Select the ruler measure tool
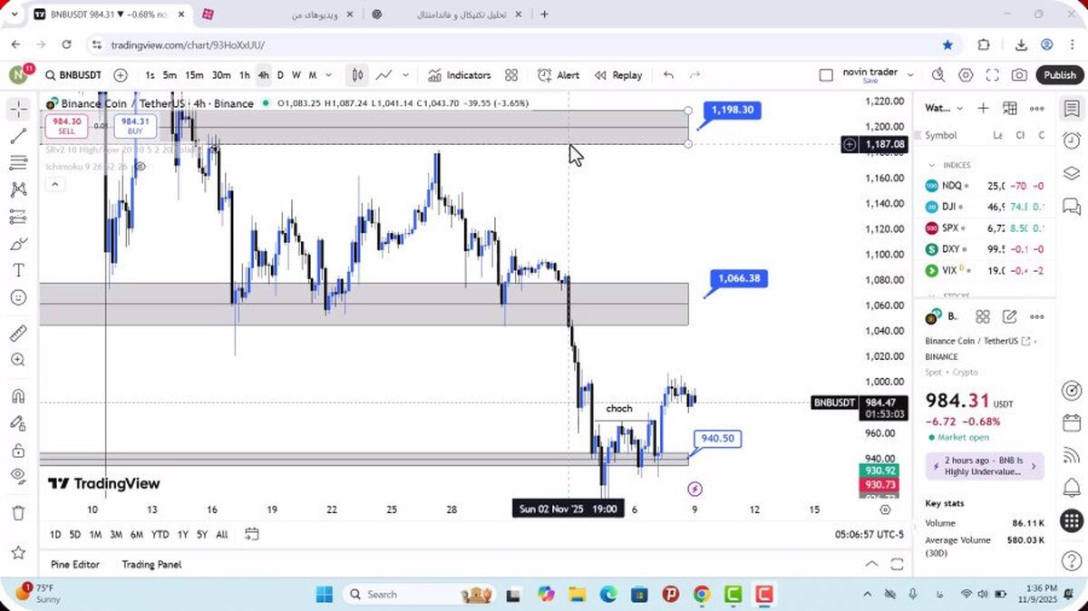The image size is (1088, 611). click(18, 333)
